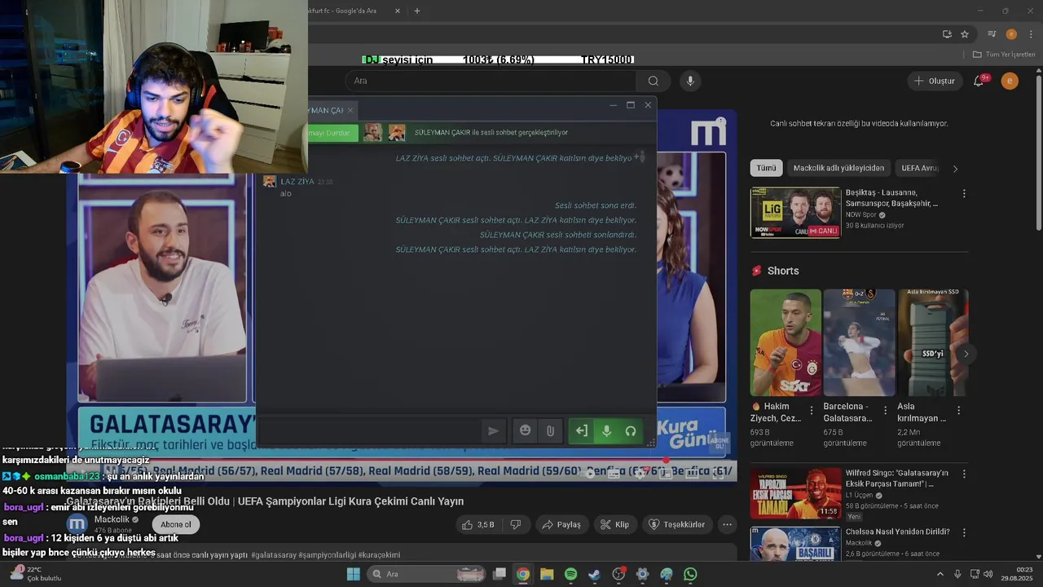The height and width of the screenshot is (587, 1043).
Task: Open the YouTube account avatar menu
Action: pyautogui.click(x=1010, y=81)
